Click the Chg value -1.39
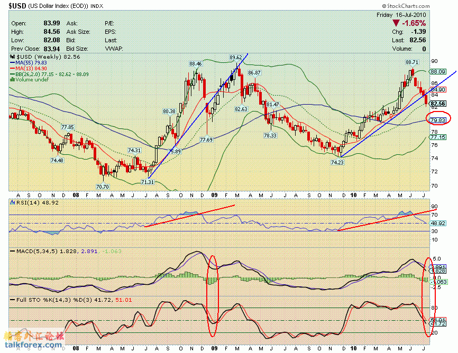 (418, 32)
